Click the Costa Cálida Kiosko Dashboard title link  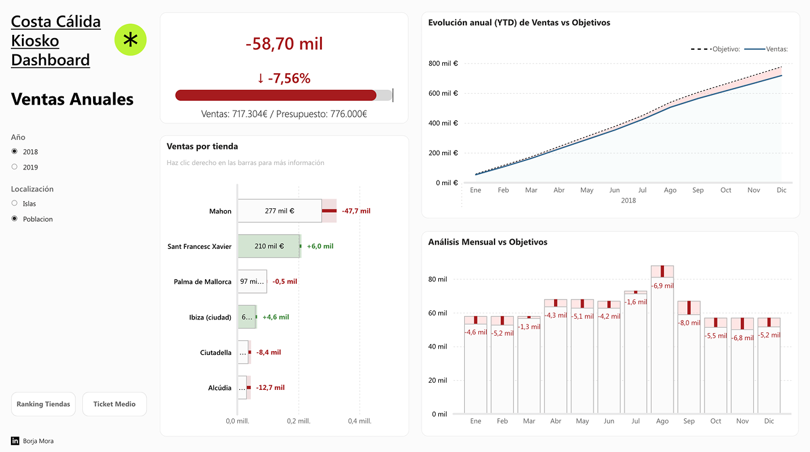(x=56, y=41)
